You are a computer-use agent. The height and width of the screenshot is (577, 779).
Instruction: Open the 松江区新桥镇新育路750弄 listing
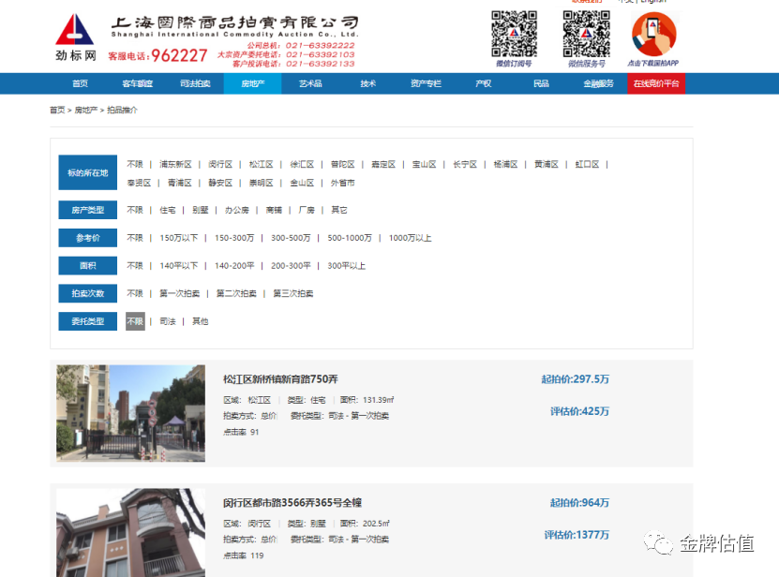coord(279,378)
